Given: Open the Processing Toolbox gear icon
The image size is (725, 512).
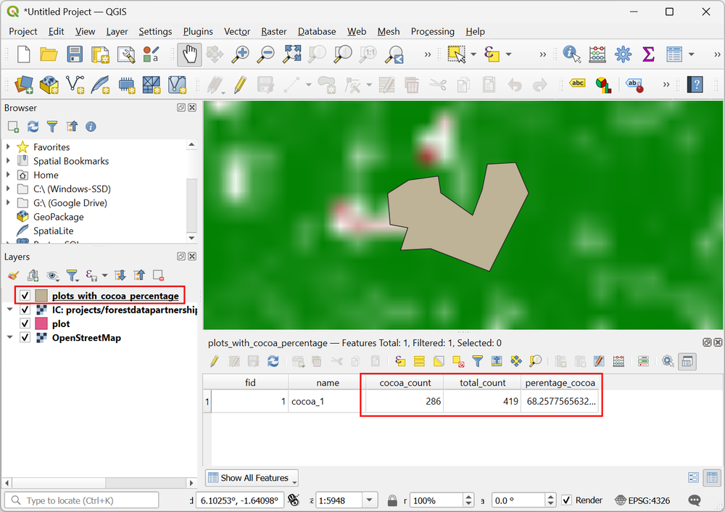Looking at the screenshot, I should pyautogui.click(x=623, y=54).
